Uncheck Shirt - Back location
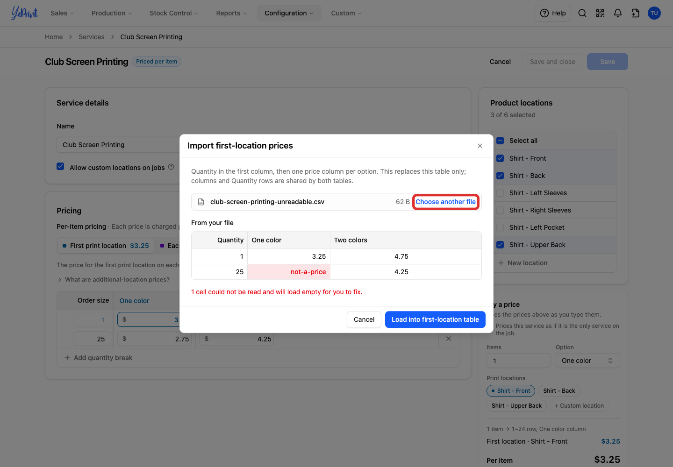The image size is (673, 467). [x=500, y=176]
